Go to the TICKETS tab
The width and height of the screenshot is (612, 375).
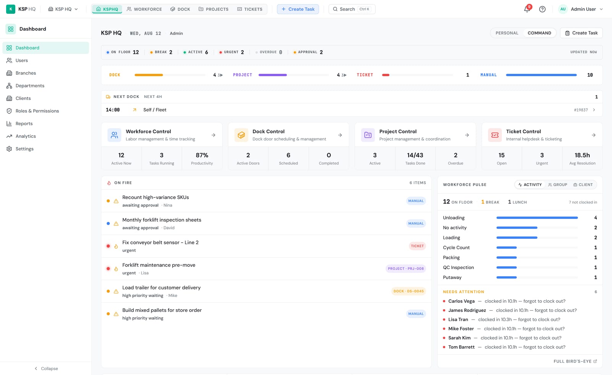tap(250, 9)
